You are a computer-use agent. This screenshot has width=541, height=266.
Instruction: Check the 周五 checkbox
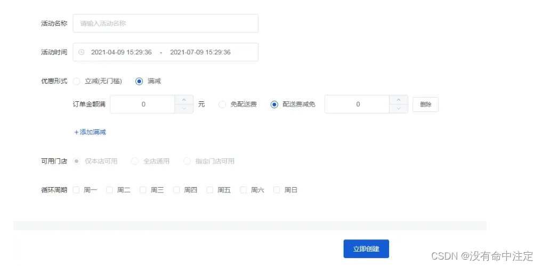pyautogui.click(x=210, y=190)
